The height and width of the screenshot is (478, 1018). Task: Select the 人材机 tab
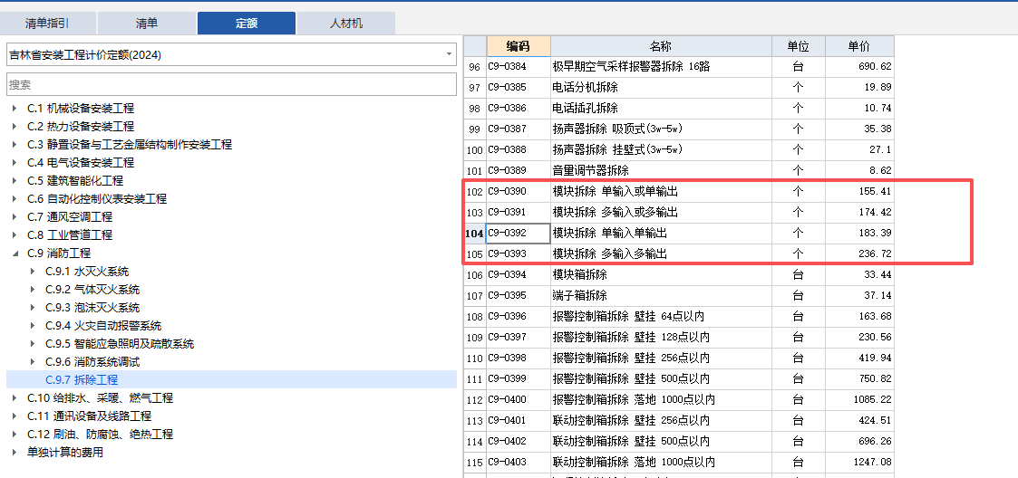point(345,24)
